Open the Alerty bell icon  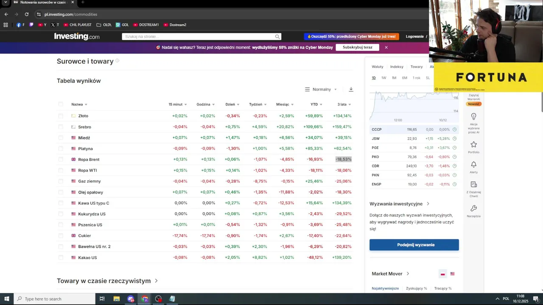coord(474,164)
